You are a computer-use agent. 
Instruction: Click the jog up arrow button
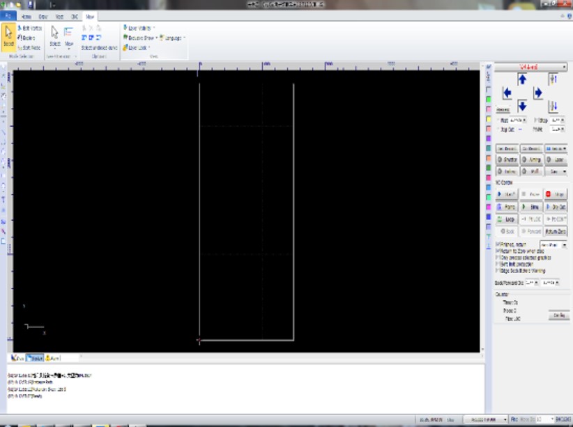522,79
